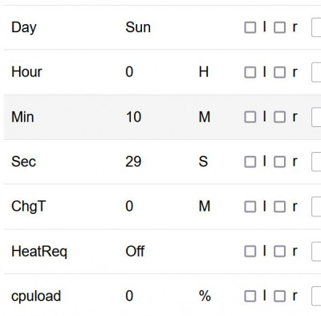The height and width of the screenshot is (316, 321).
Task: Tick the 'r' checkbox for Min
Action: [279, 117]
